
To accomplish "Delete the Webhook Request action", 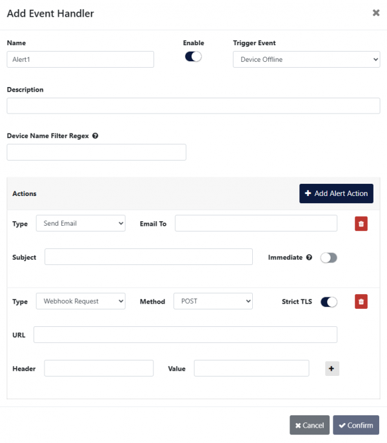I will [x=361, y=301].
